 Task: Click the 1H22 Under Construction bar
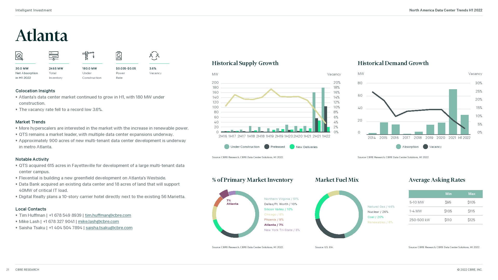tap(323, 109)
